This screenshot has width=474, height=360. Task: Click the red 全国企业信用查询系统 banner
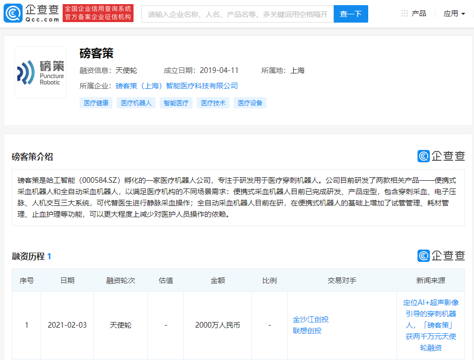point(98,13)
